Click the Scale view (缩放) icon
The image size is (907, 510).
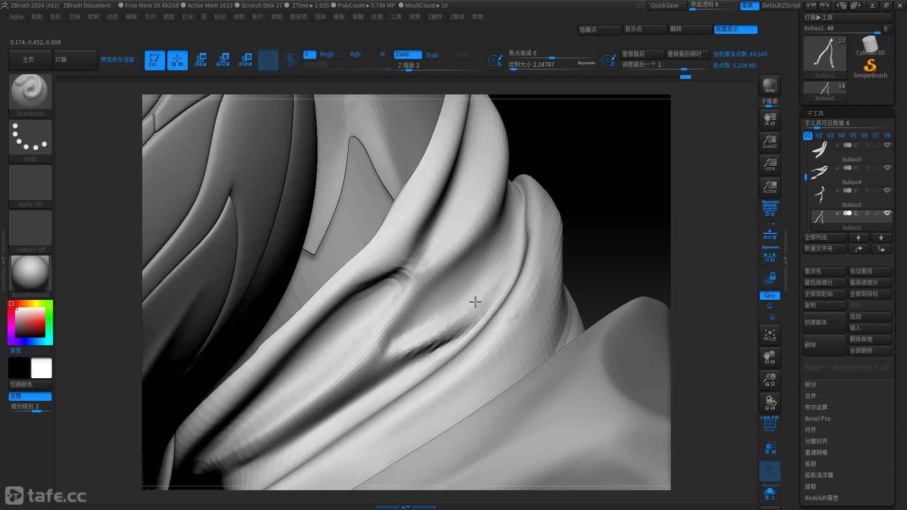click(x=770, y=380)
